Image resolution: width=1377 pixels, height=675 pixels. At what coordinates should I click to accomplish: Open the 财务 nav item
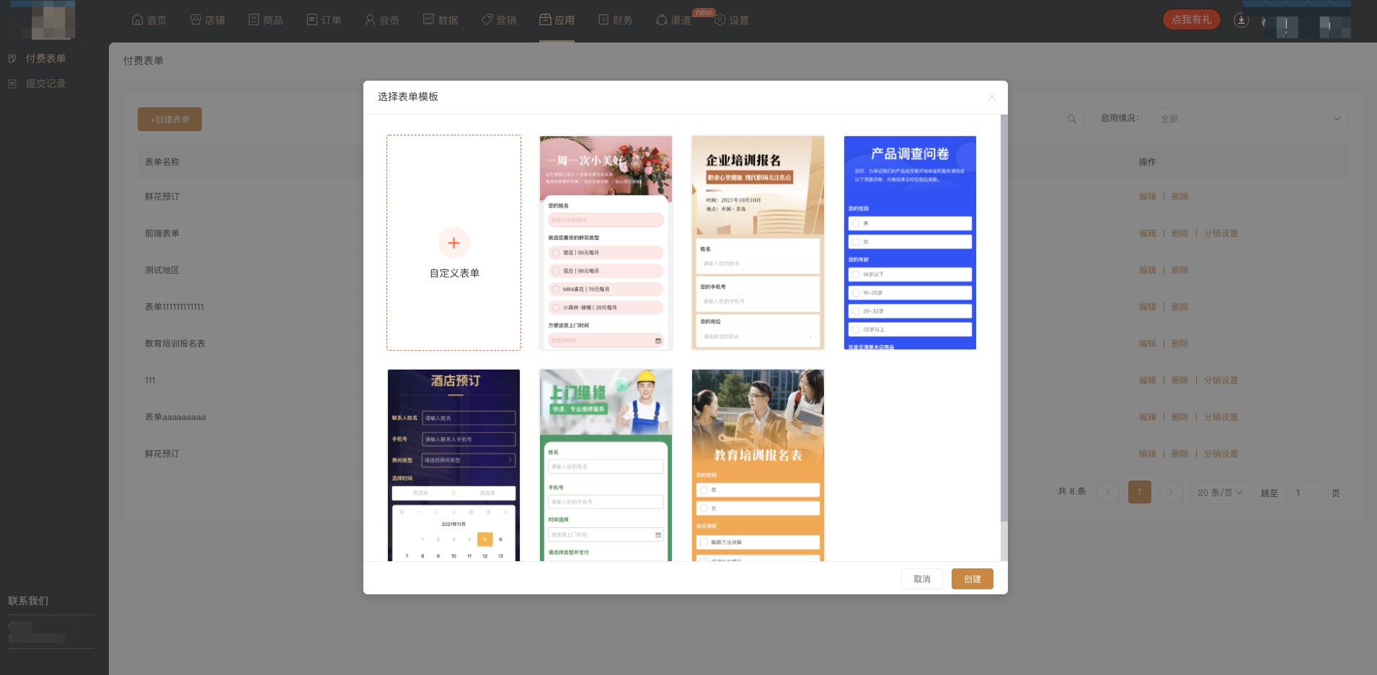click(616, 20)
